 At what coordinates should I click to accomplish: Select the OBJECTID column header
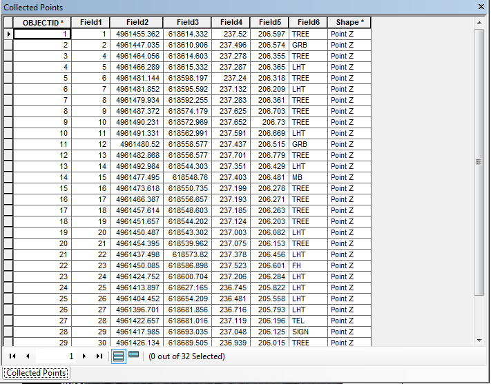(42, 23)
